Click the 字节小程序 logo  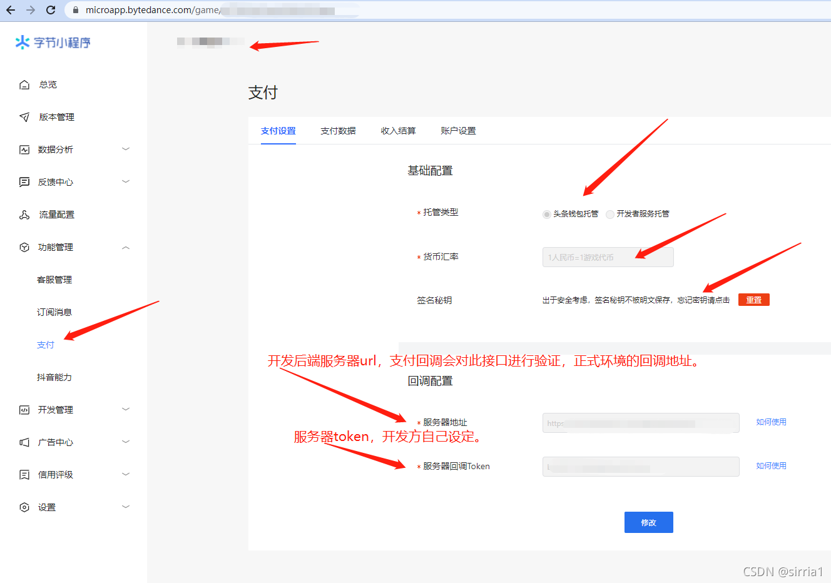pyautogui.click(x=53, y=43)
